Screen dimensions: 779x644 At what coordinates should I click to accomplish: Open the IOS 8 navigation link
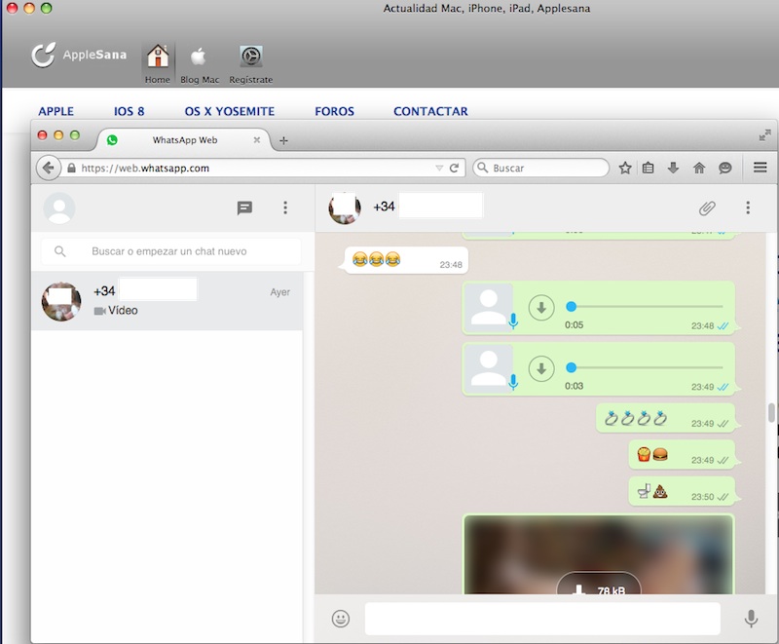[130, 111]
